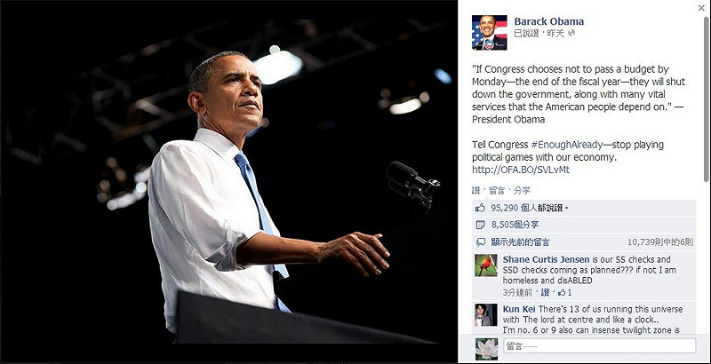Click the 讚 like action under post
The width and height of the screenshot is (711, 364).
475,191
